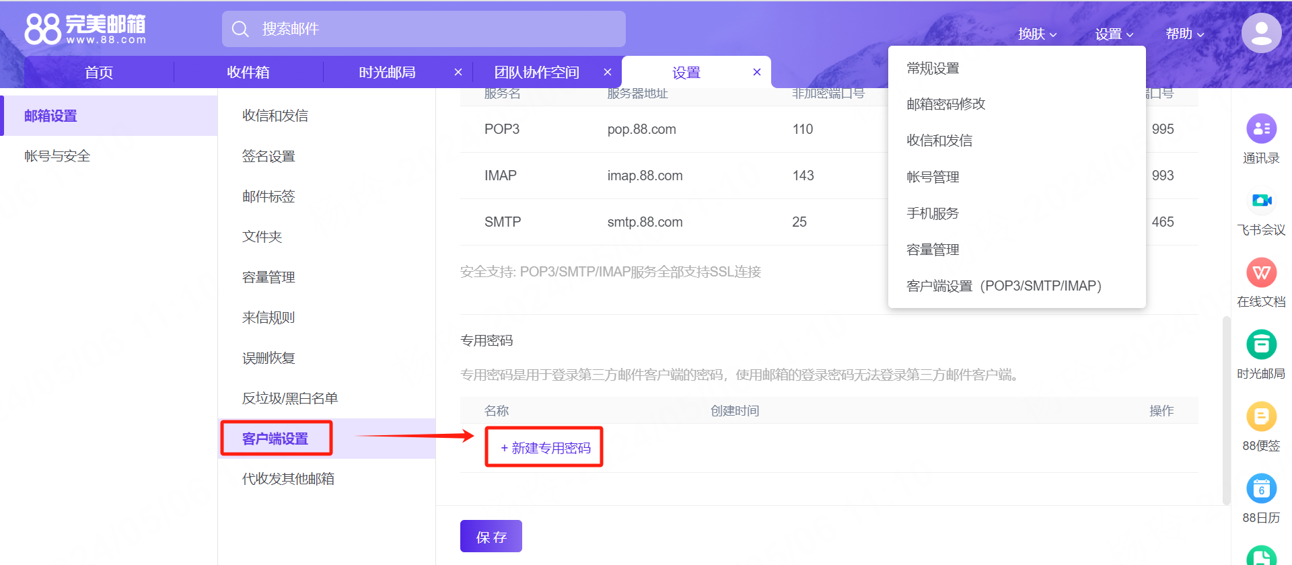This screenshot has height=565, width=1292.
Task: Close the 设置 tab
Action: click(757, 72)
